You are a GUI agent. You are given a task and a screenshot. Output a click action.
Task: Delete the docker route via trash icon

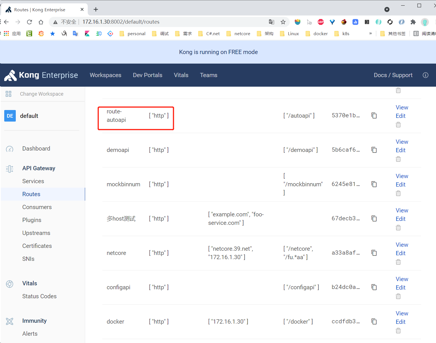click(x=398, y=331)
